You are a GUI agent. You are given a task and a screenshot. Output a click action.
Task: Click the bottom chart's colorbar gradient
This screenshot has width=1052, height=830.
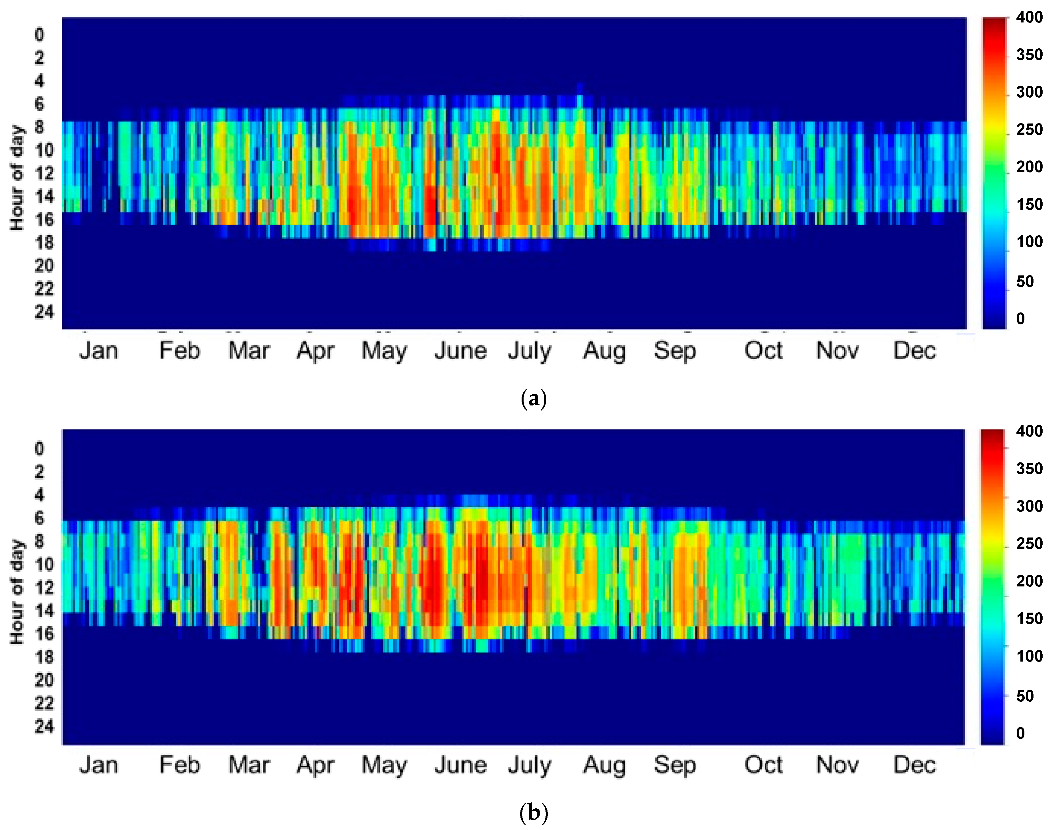click(x=992, y=586)
